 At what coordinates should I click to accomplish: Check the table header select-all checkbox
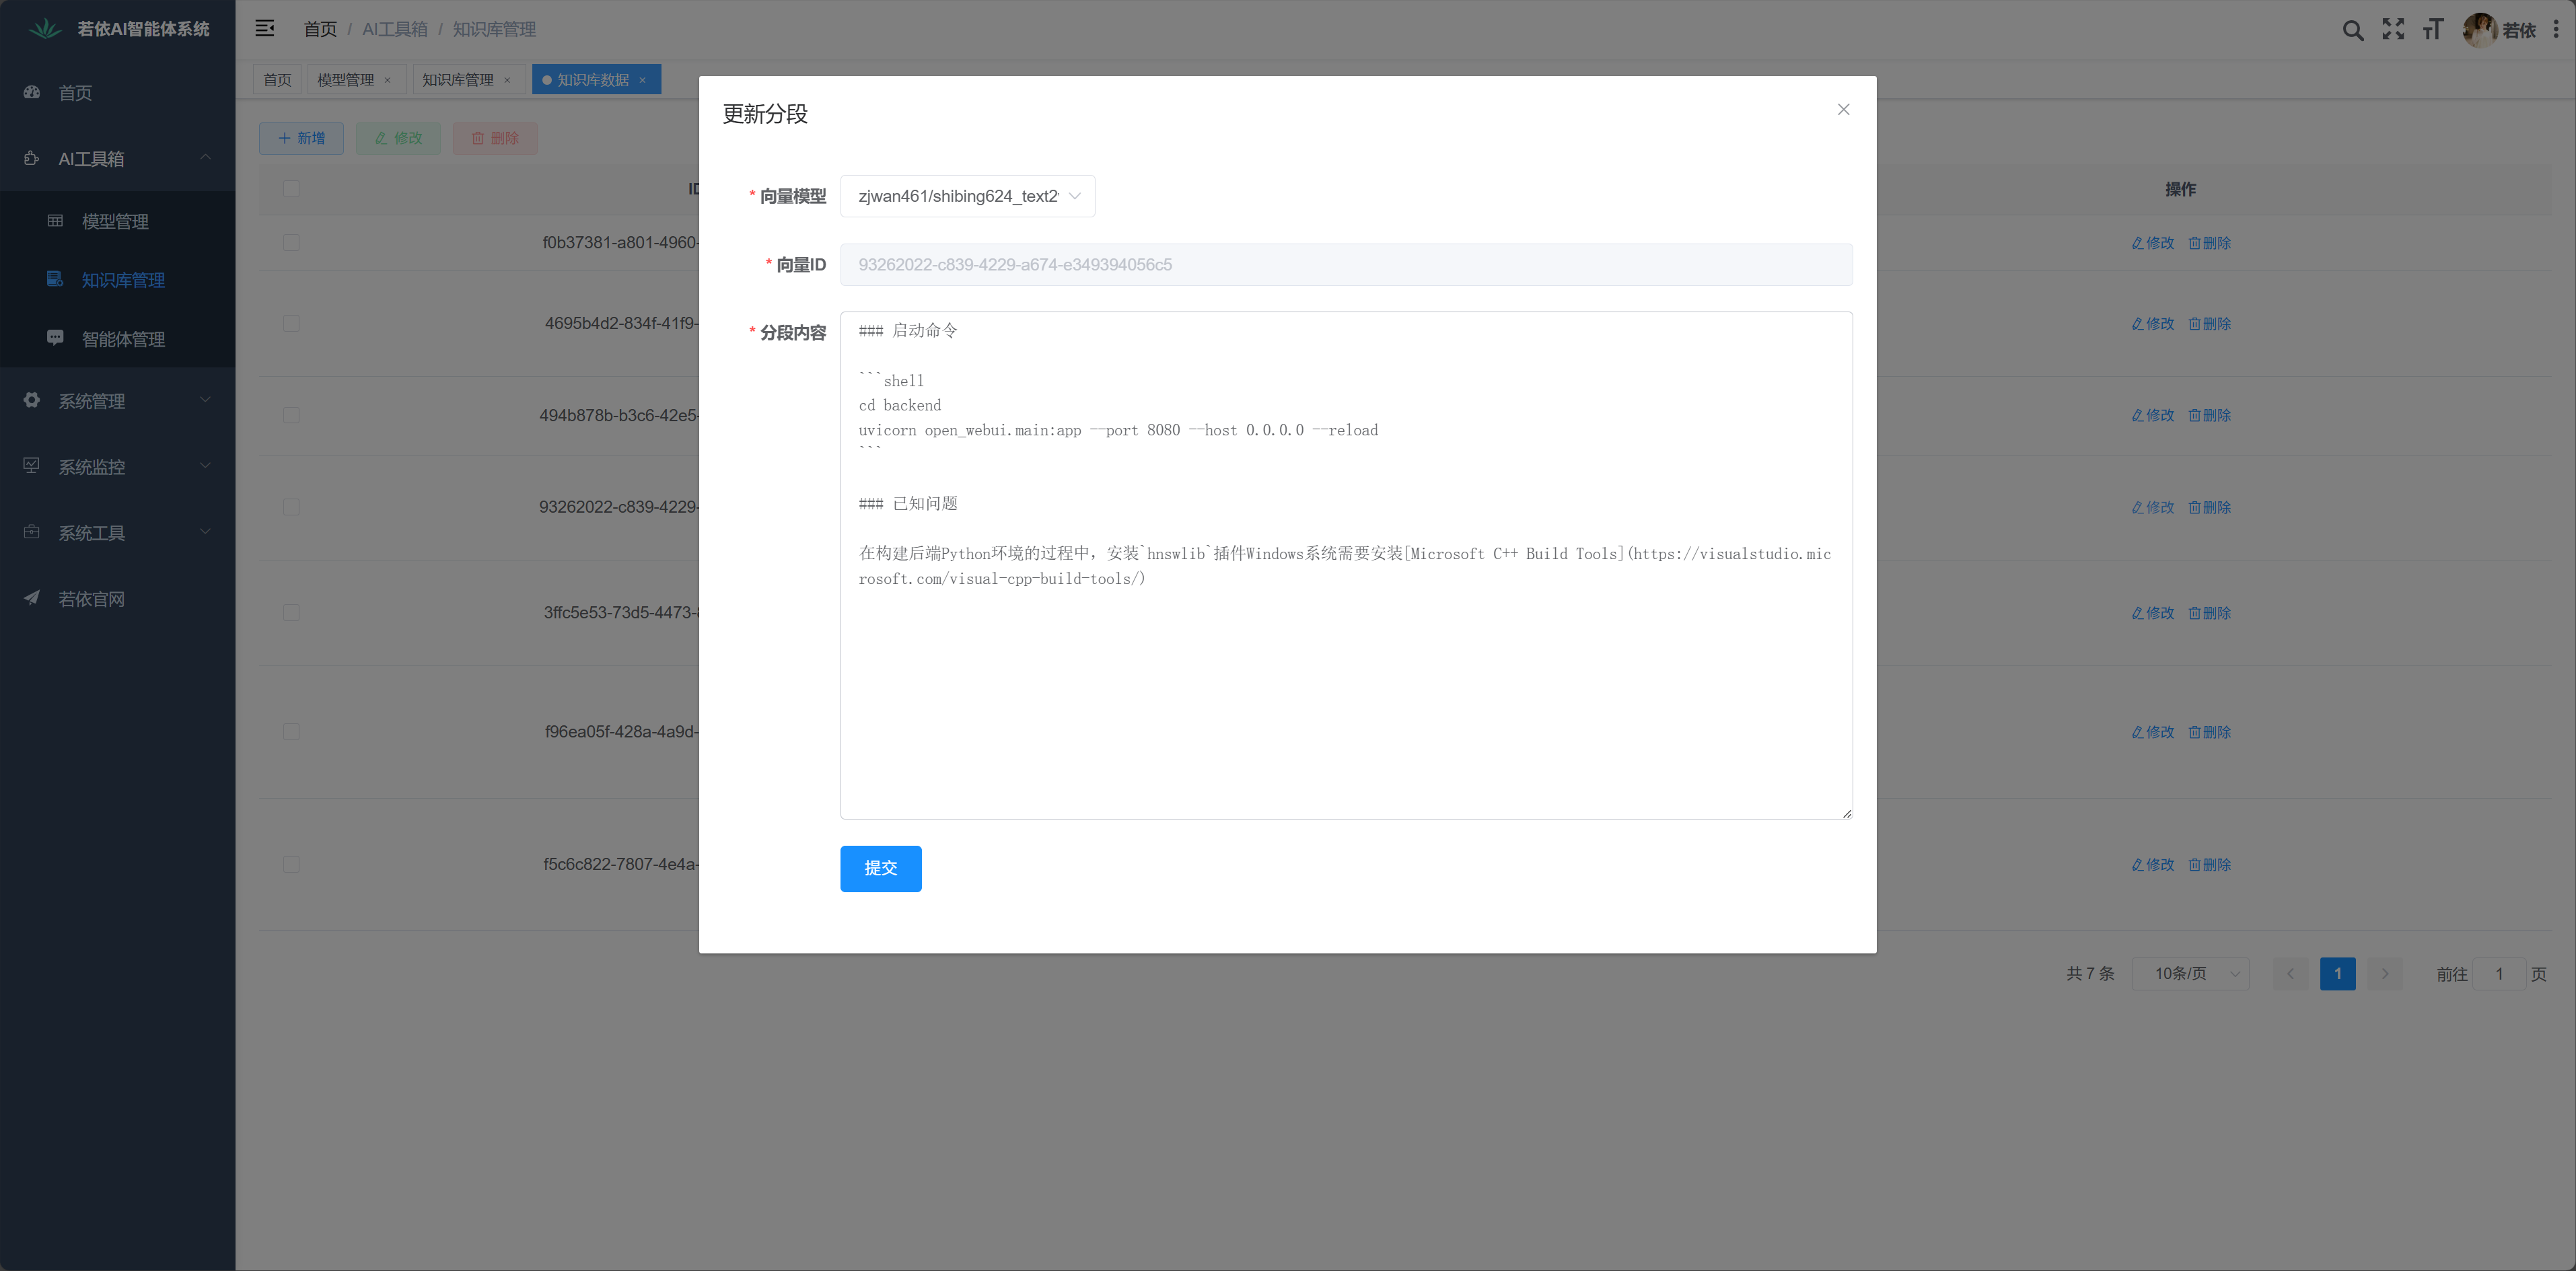click(291, 189)
